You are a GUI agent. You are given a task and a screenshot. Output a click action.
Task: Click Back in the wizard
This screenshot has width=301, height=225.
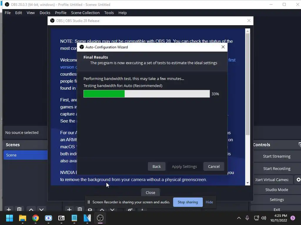[x=157, y=166]
